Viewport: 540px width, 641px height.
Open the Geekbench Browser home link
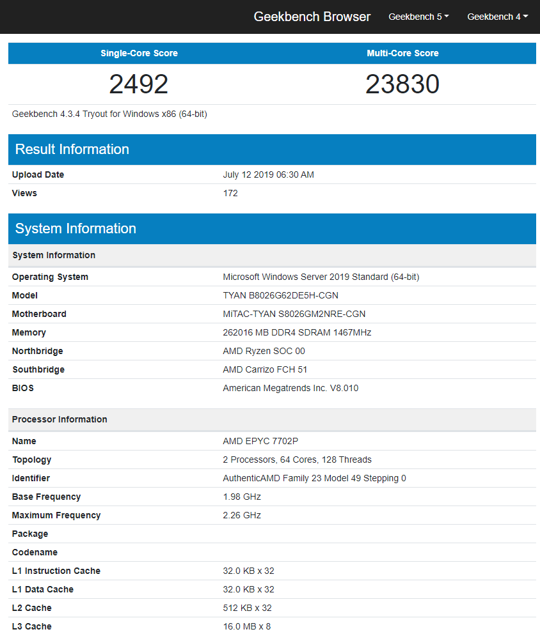click(x=312, y=17)
